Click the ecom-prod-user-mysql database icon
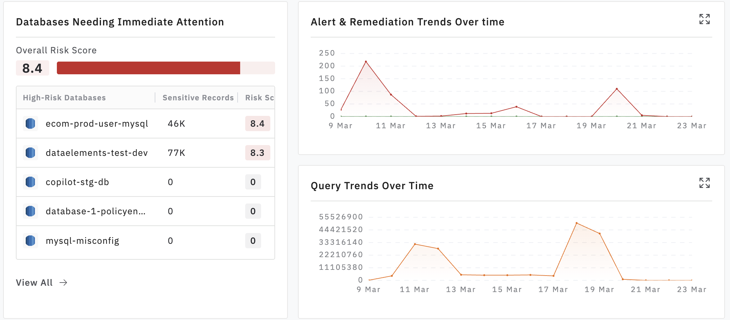The height and width of the screenshot is (320, 730). [x=30, y=123]
